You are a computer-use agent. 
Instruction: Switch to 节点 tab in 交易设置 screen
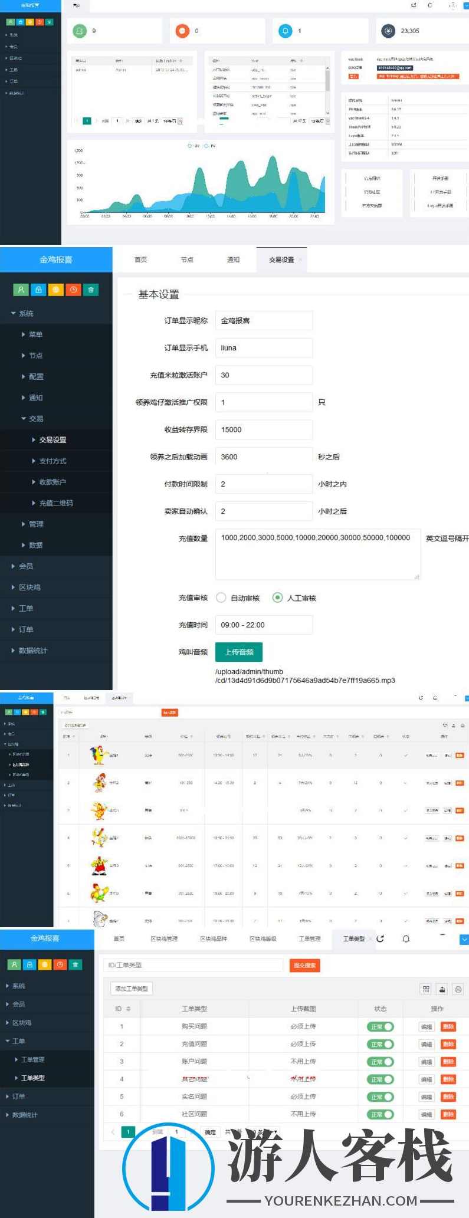187,260
